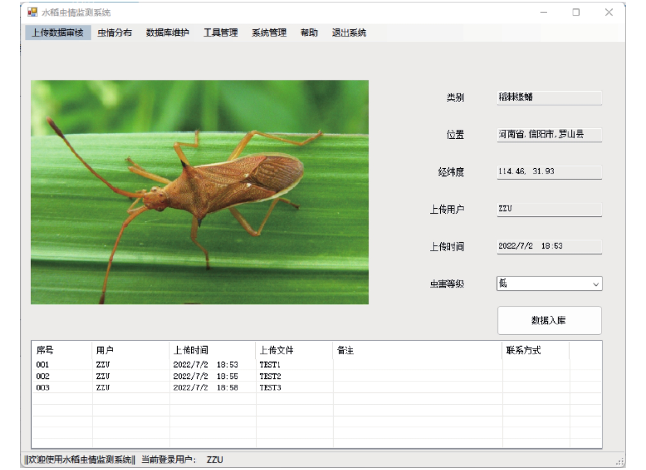Expand the 虫害等级 dropdown arrow

tap(596, 284)
